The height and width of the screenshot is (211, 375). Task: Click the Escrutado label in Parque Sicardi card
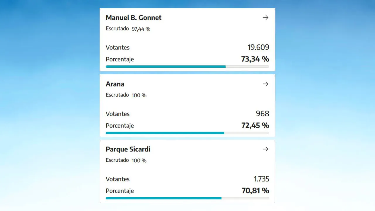(x=117, y=160)
